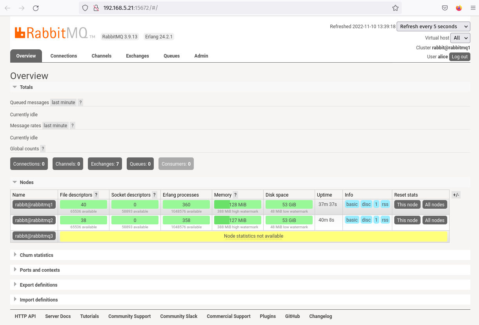Viewport: 479px width, 325px height.
Task: Open the Exchanges tab
Action: [138, 56]
